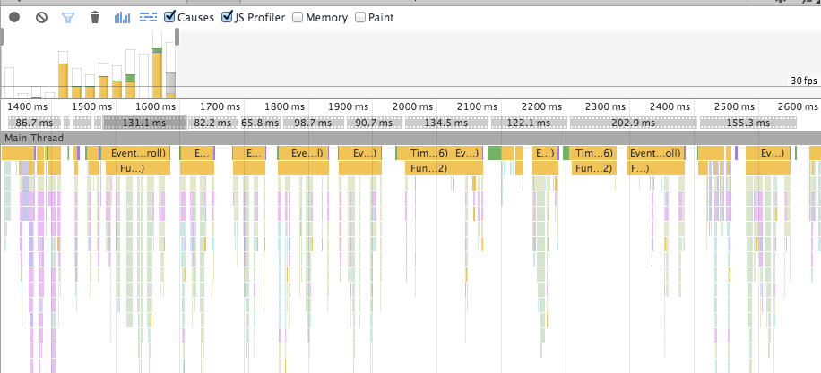Enable the Memory checkbox
Screen dimensions: 821x373
[x=298, y=17]
